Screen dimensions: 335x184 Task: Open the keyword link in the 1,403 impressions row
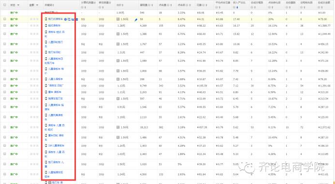click(56, 145)
